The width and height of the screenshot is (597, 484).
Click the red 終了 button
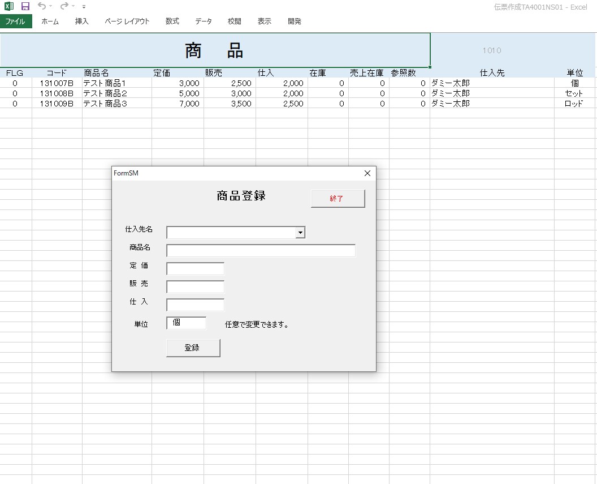(x=338, y=199)
